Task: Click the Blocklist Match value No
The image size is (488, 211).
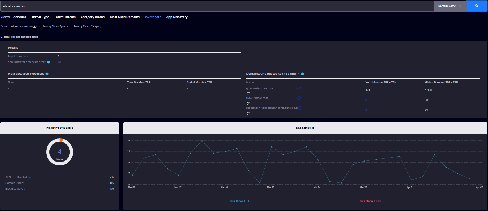Action: pos(112,189)
